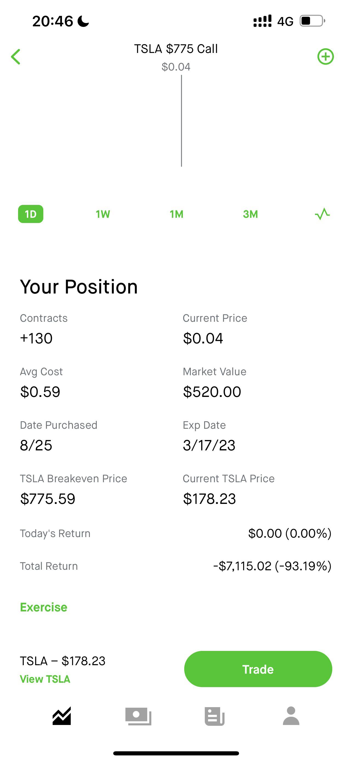Open the investing chart tab icon
This screenshot has height=762, width=352.
coord(62,716)
